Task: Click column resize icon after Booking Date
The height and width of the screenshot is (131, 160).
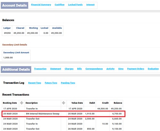Action: tap(21, 103)
